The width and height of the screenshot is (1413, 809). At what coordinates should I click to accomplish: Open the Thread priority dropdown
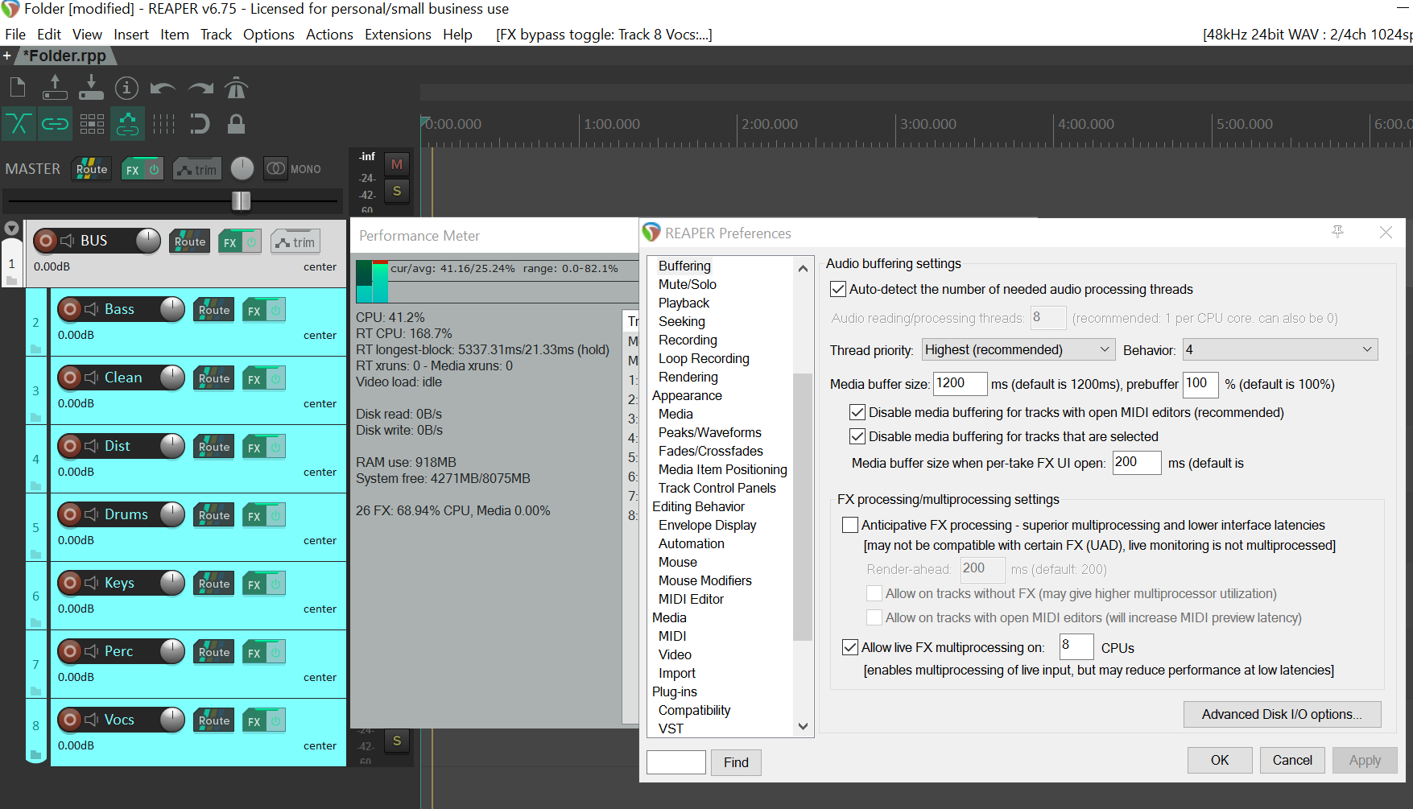(1018, 349)
